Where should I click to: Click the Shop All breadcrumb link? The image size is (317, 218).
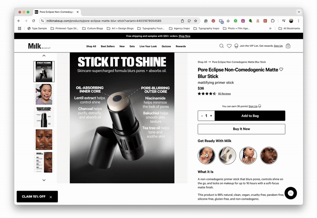point(202,62)
